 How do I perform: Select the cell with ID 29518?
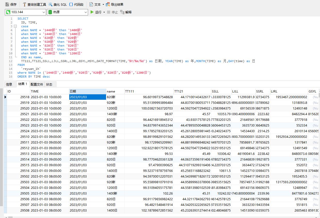[18, 97]
